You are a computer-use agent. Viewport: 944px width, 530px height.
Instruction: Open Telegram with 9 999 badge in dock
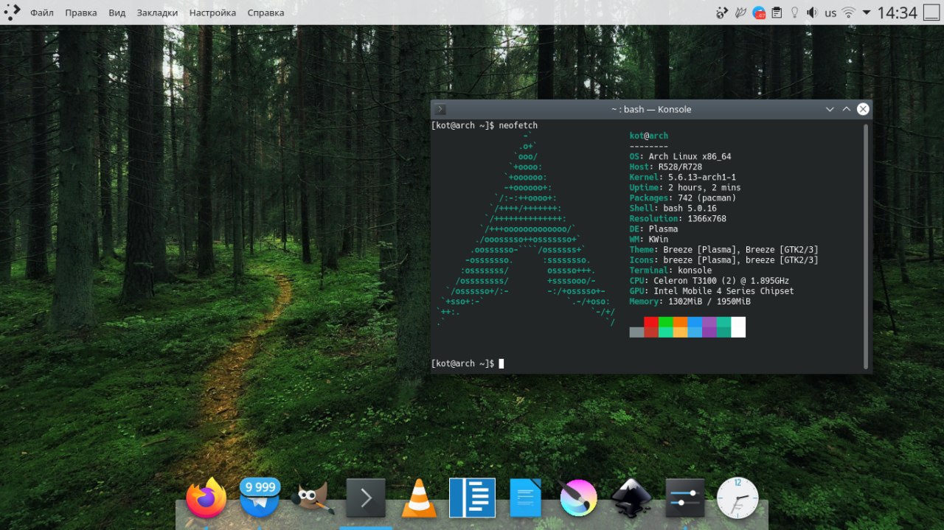(260, 497)
